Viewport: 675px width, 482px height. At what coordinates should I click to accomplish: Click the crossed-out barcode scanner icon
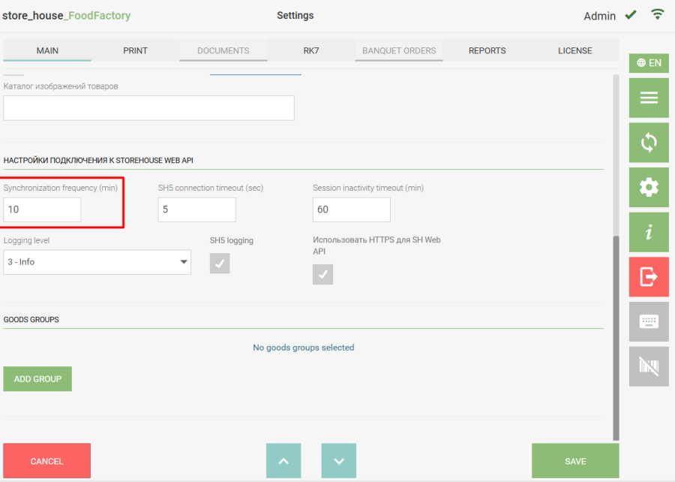[649, 366]
